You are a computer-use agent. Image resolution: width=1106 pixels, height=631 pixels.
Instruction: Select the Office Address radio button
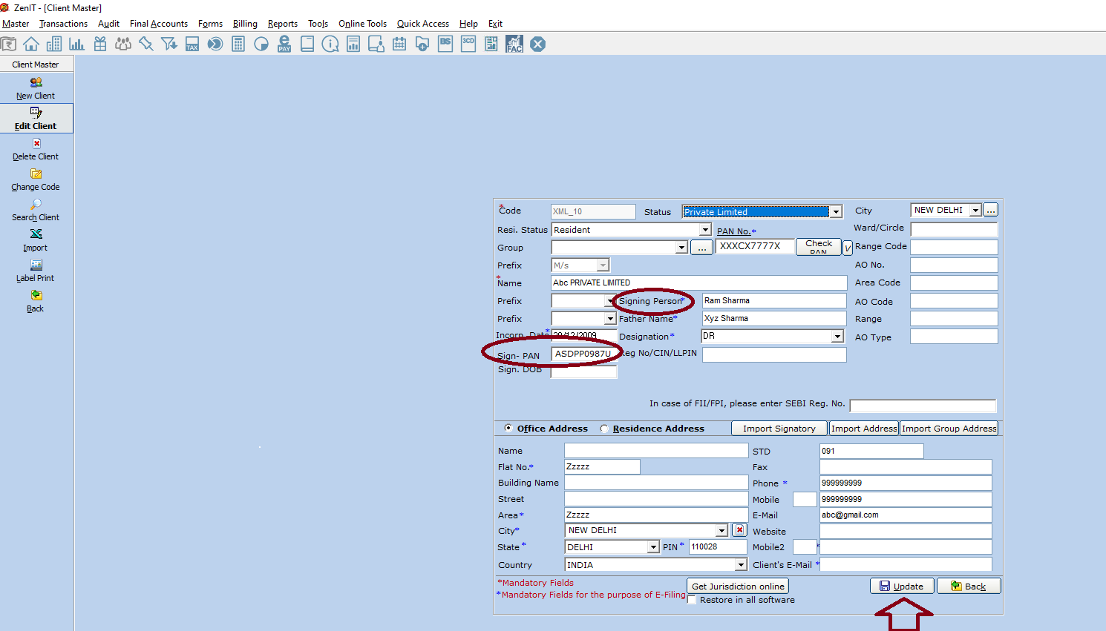tap(508, 428)
